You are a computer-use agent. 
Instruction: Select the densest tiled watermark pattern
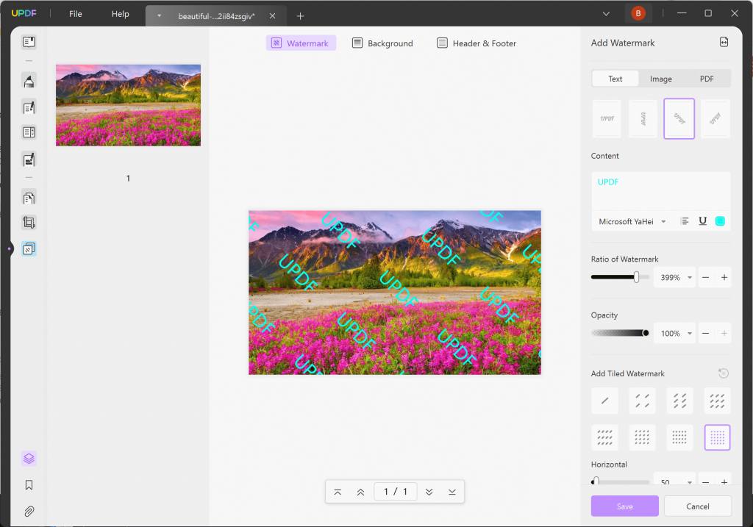click(717, 437)
